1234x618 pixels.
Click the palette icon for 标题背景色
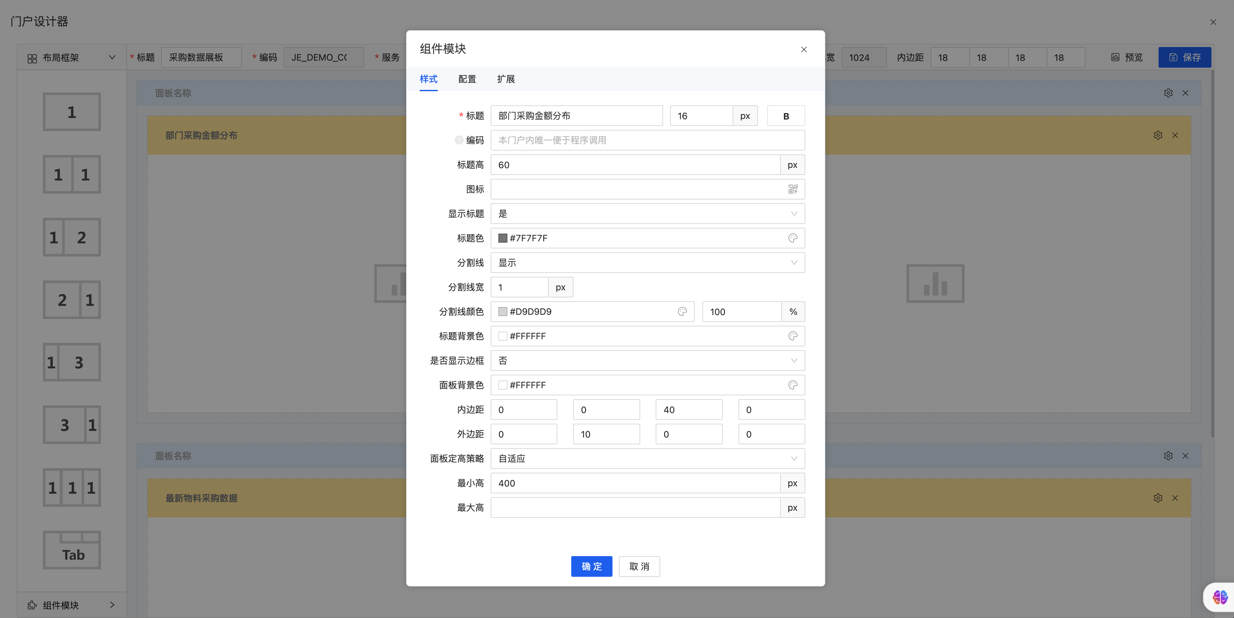pos(793,336)
